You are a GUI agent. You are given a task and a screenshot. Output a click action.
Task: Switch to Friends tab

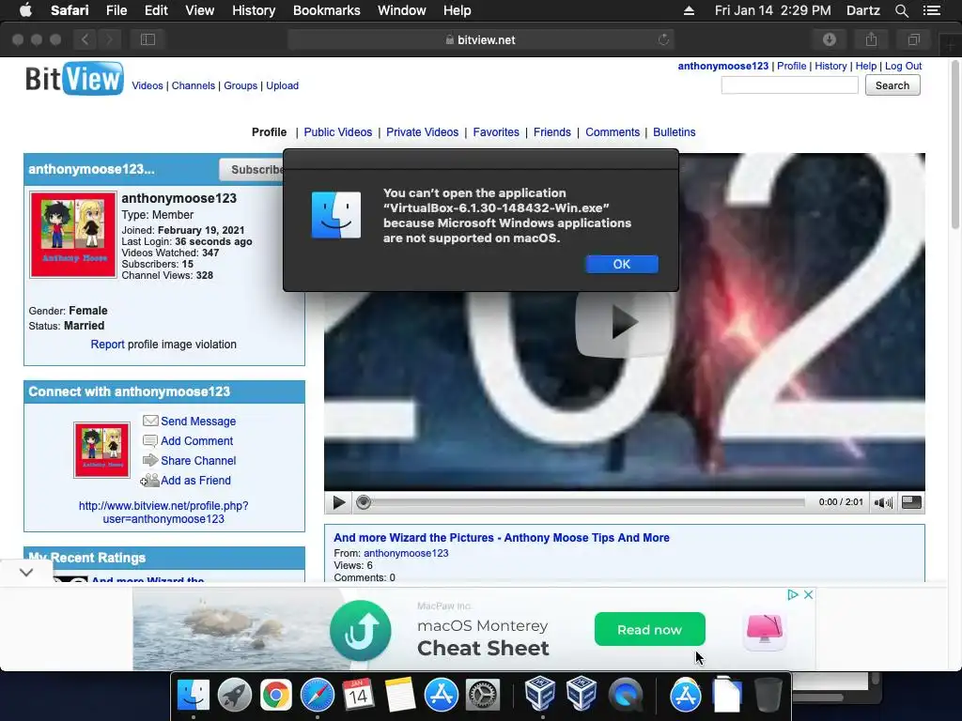point(552,132)
